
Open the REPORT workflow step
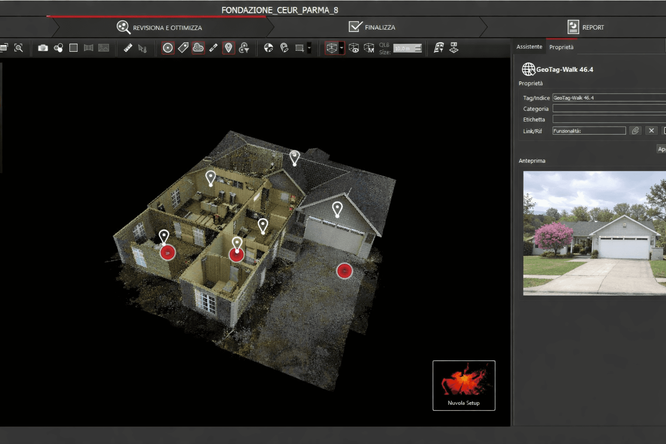click(585, 27)
